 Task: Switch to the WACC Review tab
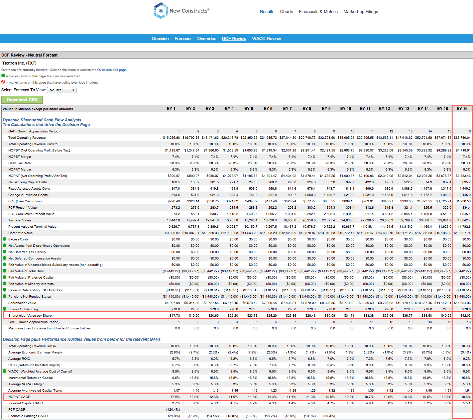click(x=266, y=38)
